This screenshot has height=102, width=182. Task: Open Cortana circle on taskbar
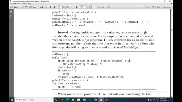coord(56,100)
